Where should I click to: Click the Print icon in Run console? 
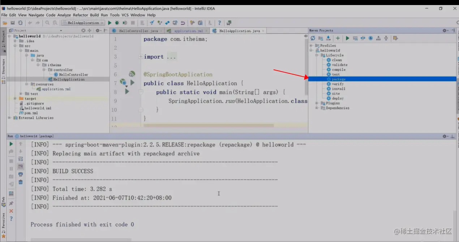pyautogui.click(x=21, y=174)
